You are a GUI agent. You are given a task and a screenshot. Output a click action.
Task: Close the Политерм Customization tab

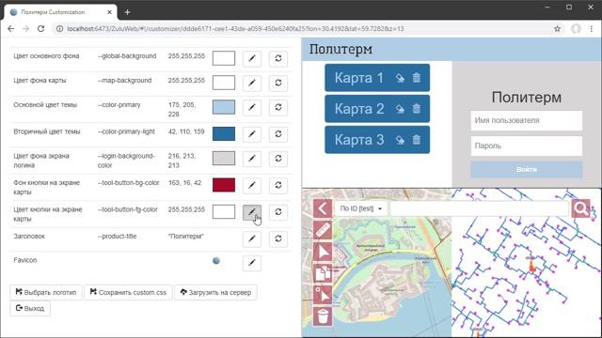(109, 12)
